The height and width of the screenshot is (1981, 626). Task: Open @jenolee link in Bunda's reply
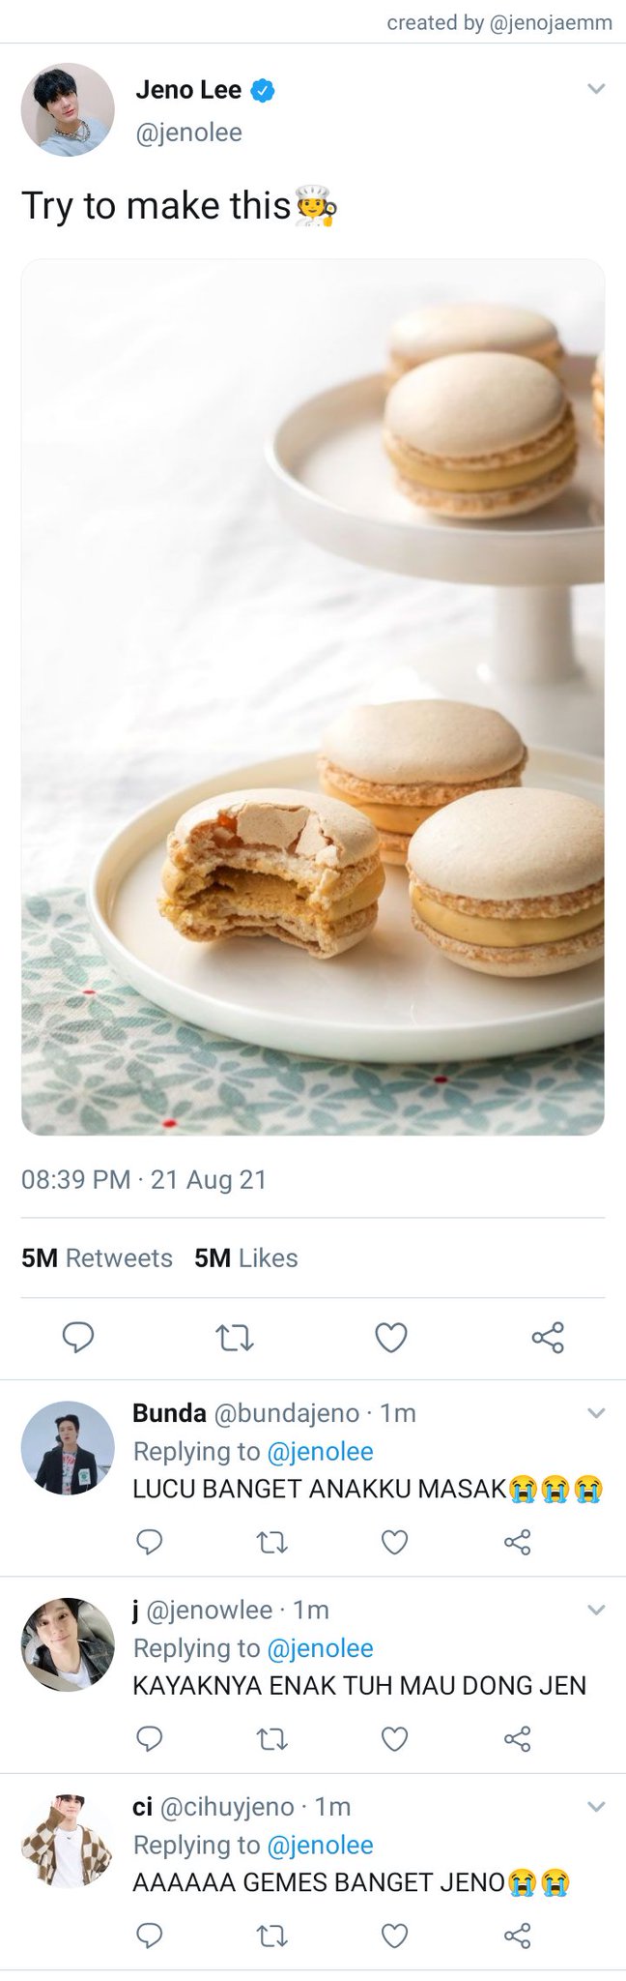coord(320,1452)
